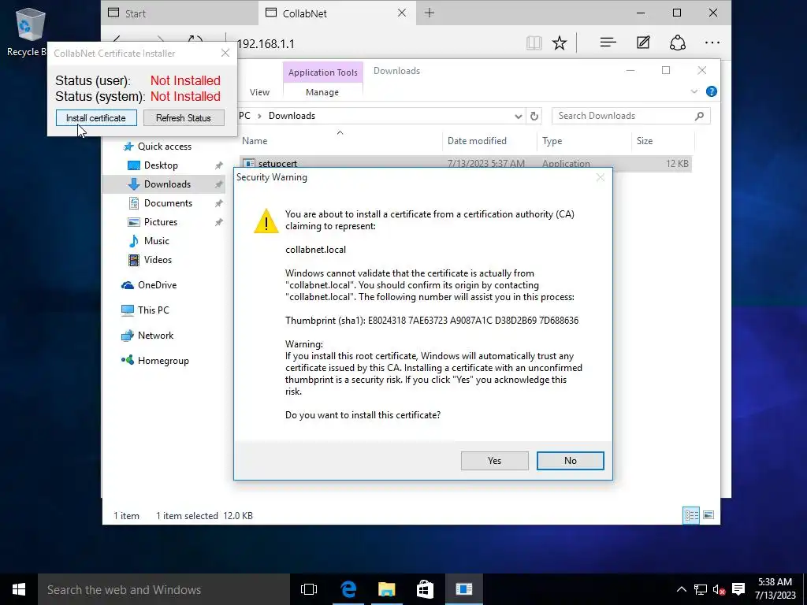Close the CollabNet Certificate Installer window
The height and width of the screenshot is (605, 807).
pyautogui.click(x=225, y=53)
